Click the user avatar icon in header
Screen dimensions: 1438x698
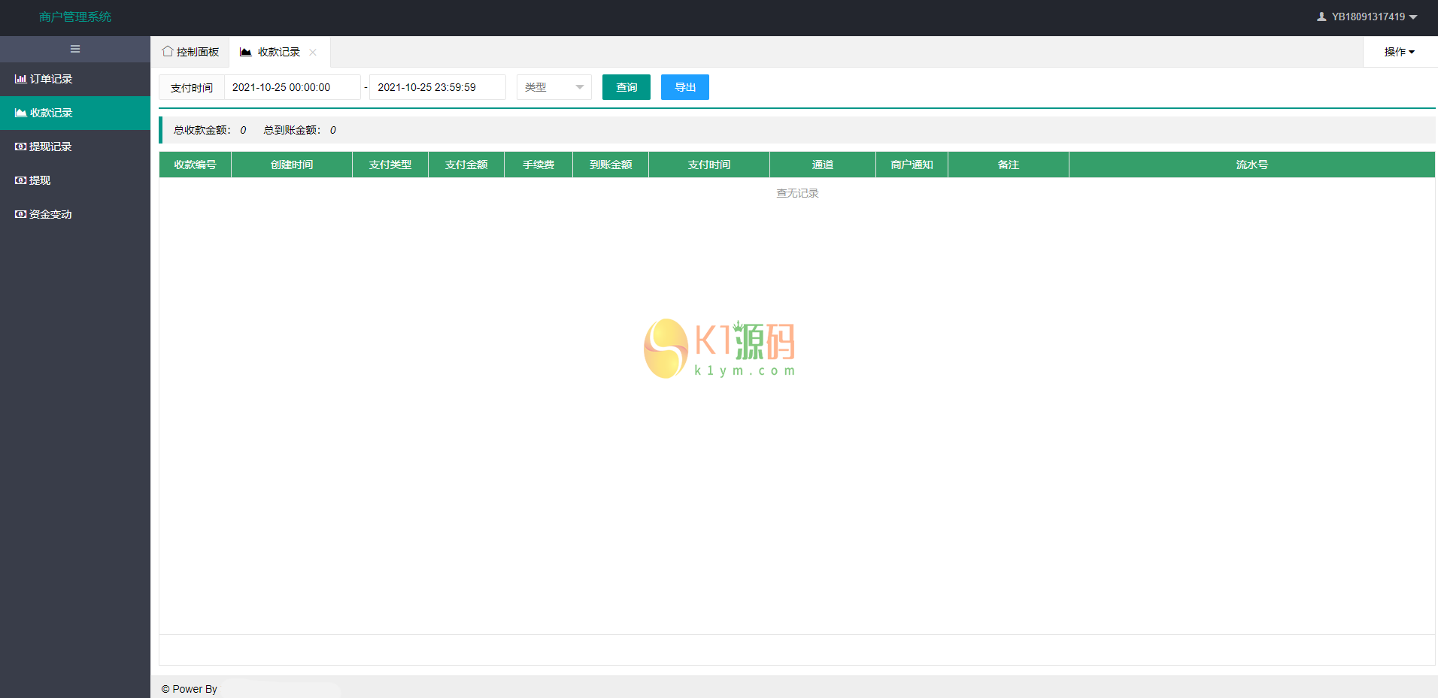pos(1321,17)
